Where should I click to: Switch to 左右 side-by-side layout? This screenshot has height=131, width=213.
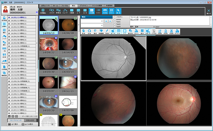pyautogui.click(x=85, y=11)
